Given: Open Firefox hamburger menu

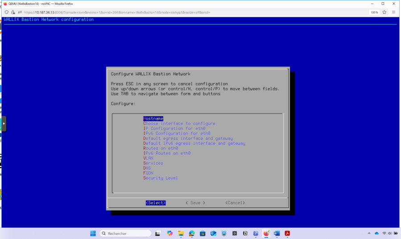Looking at the screenshot, I should coord(393,12).
